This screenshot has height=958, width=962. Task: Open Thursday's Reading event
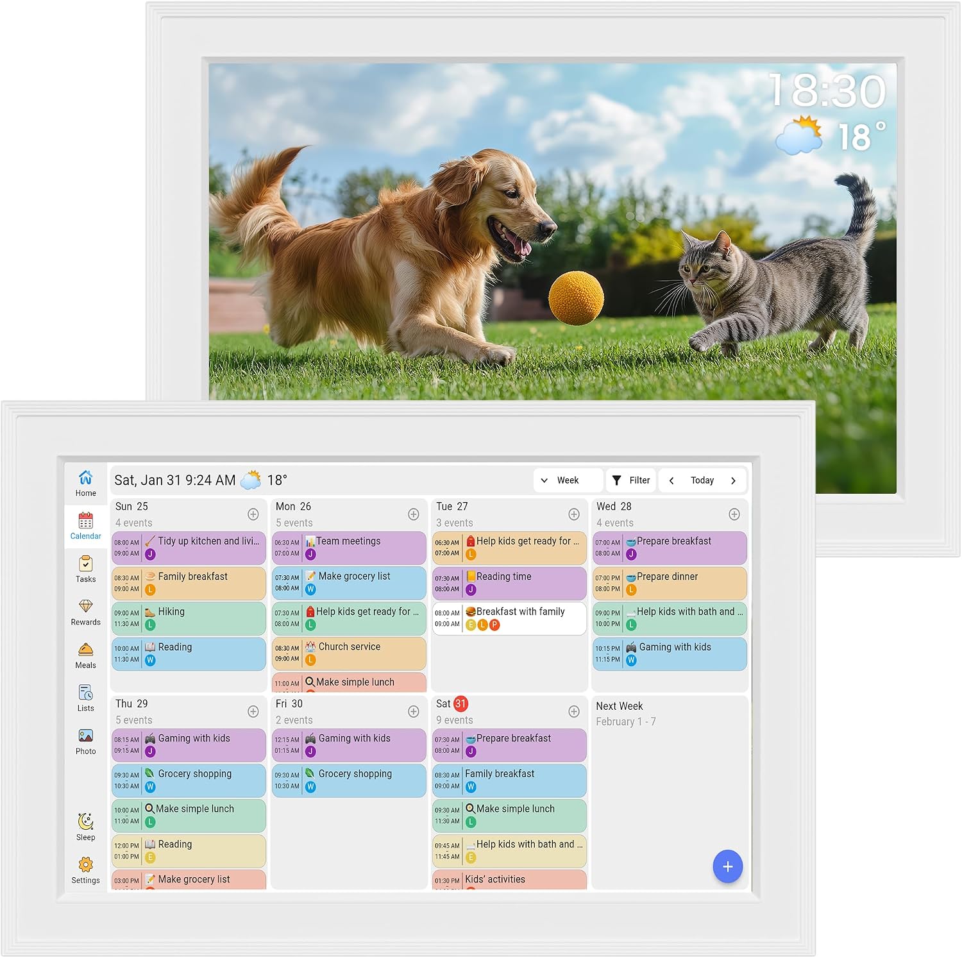click(x=189, y=851)
